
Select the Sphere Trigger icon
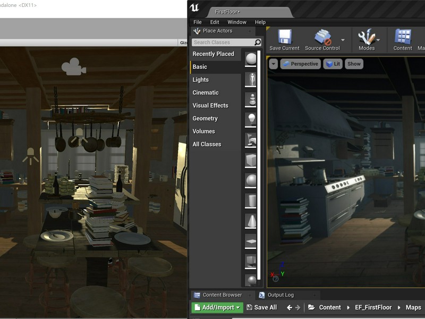(x=251, y=280)
